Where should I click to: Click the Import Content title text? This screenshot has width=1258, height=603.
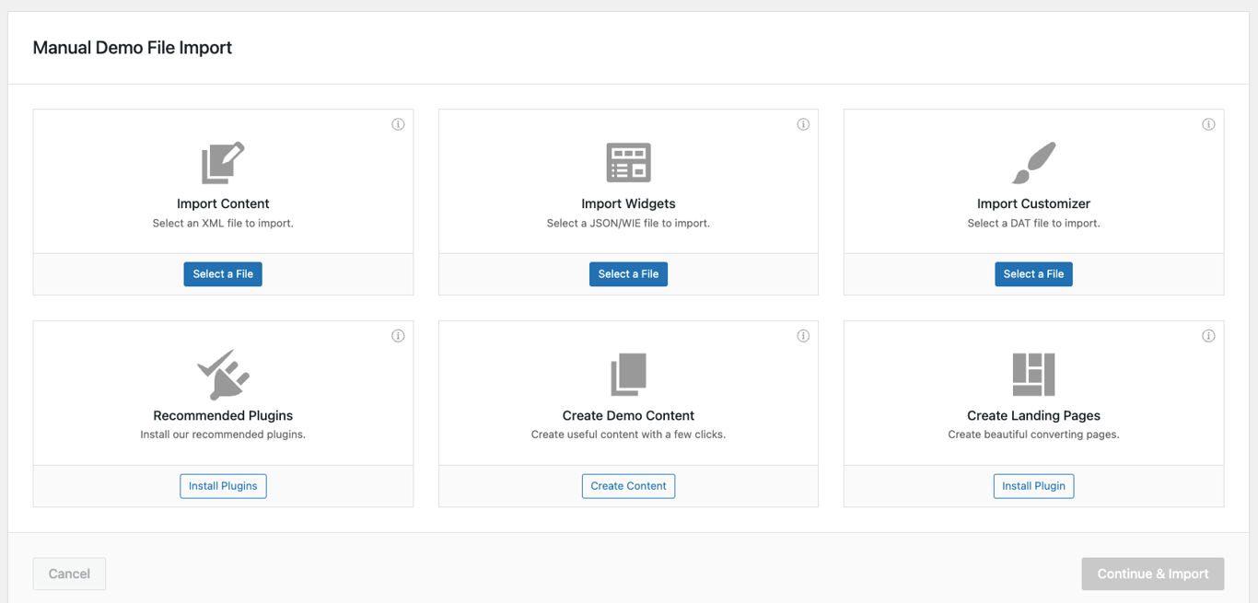(223, 203)
